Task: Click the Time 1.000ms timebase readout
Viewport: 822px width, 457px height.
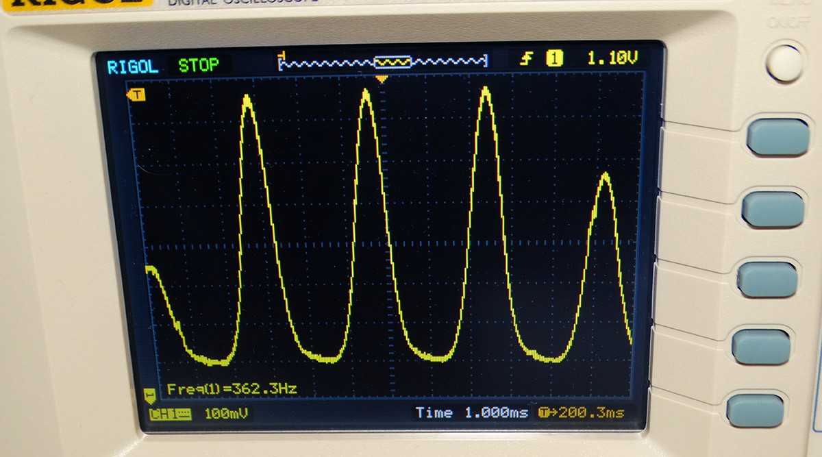Action: pos(472,412)
